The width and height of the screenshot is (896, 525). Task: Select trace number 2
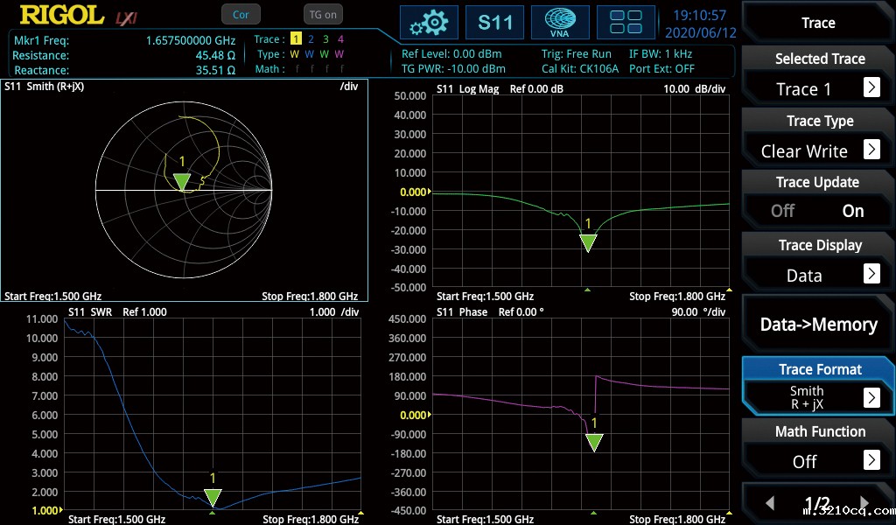(311, 38)
